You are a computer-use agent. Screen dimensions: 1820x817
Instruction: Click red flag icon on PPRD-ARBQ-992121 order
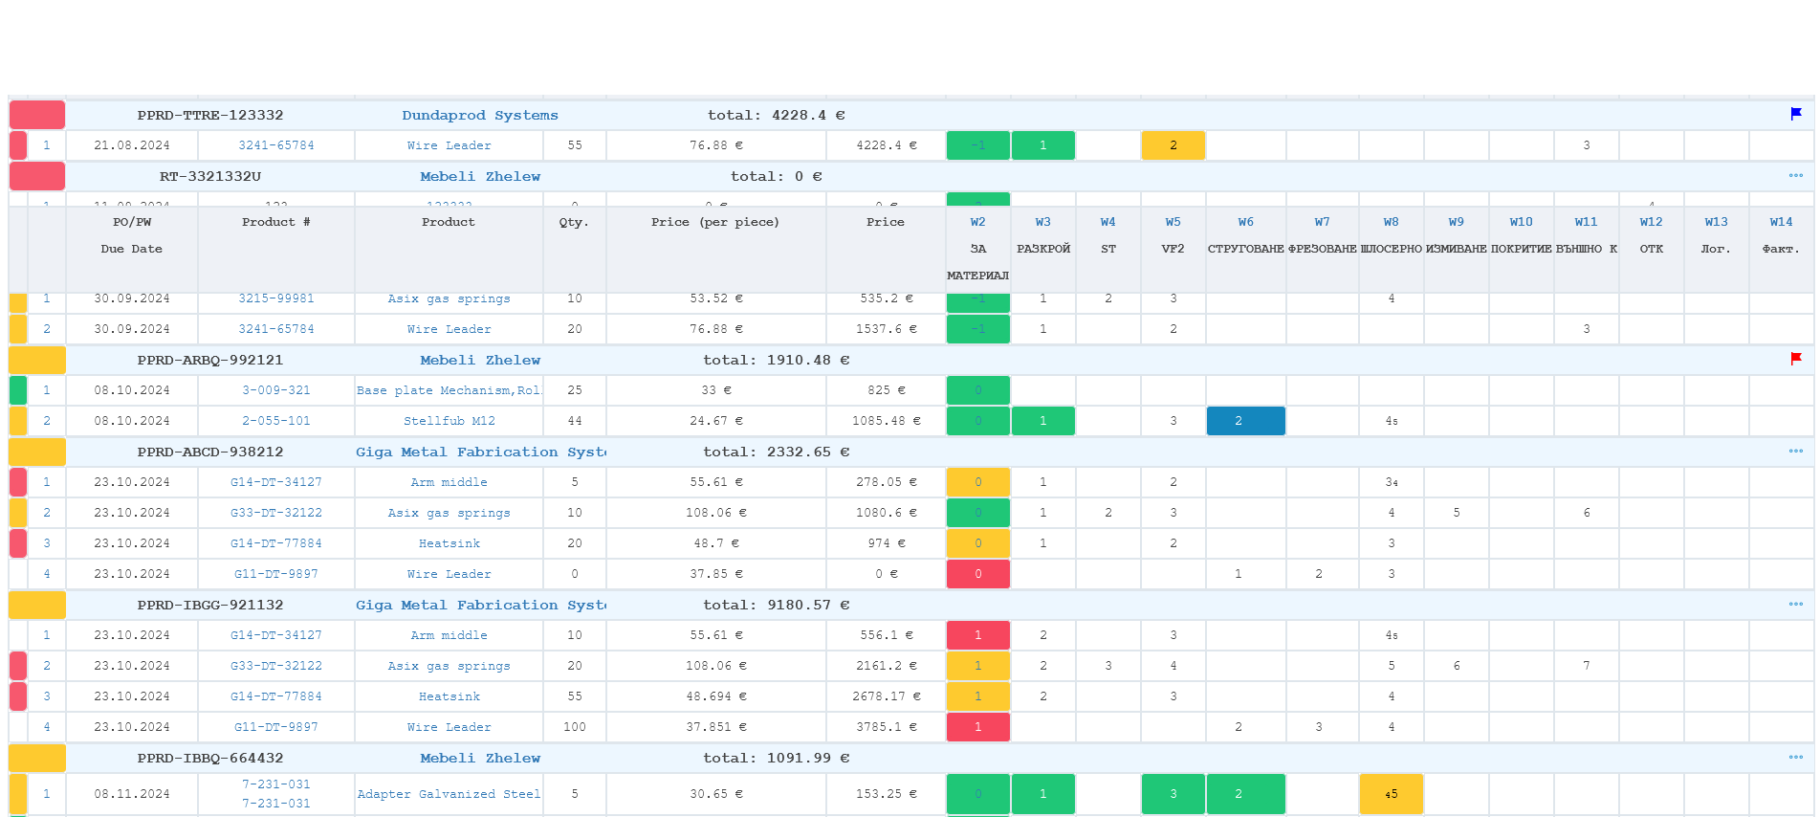[1796, 359]
